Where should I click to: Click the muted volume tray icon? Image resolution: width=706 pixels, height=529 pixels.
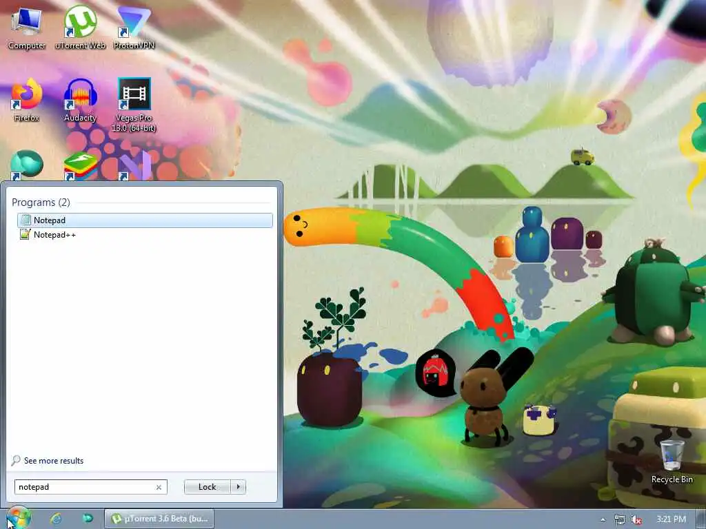click(636, 519)
